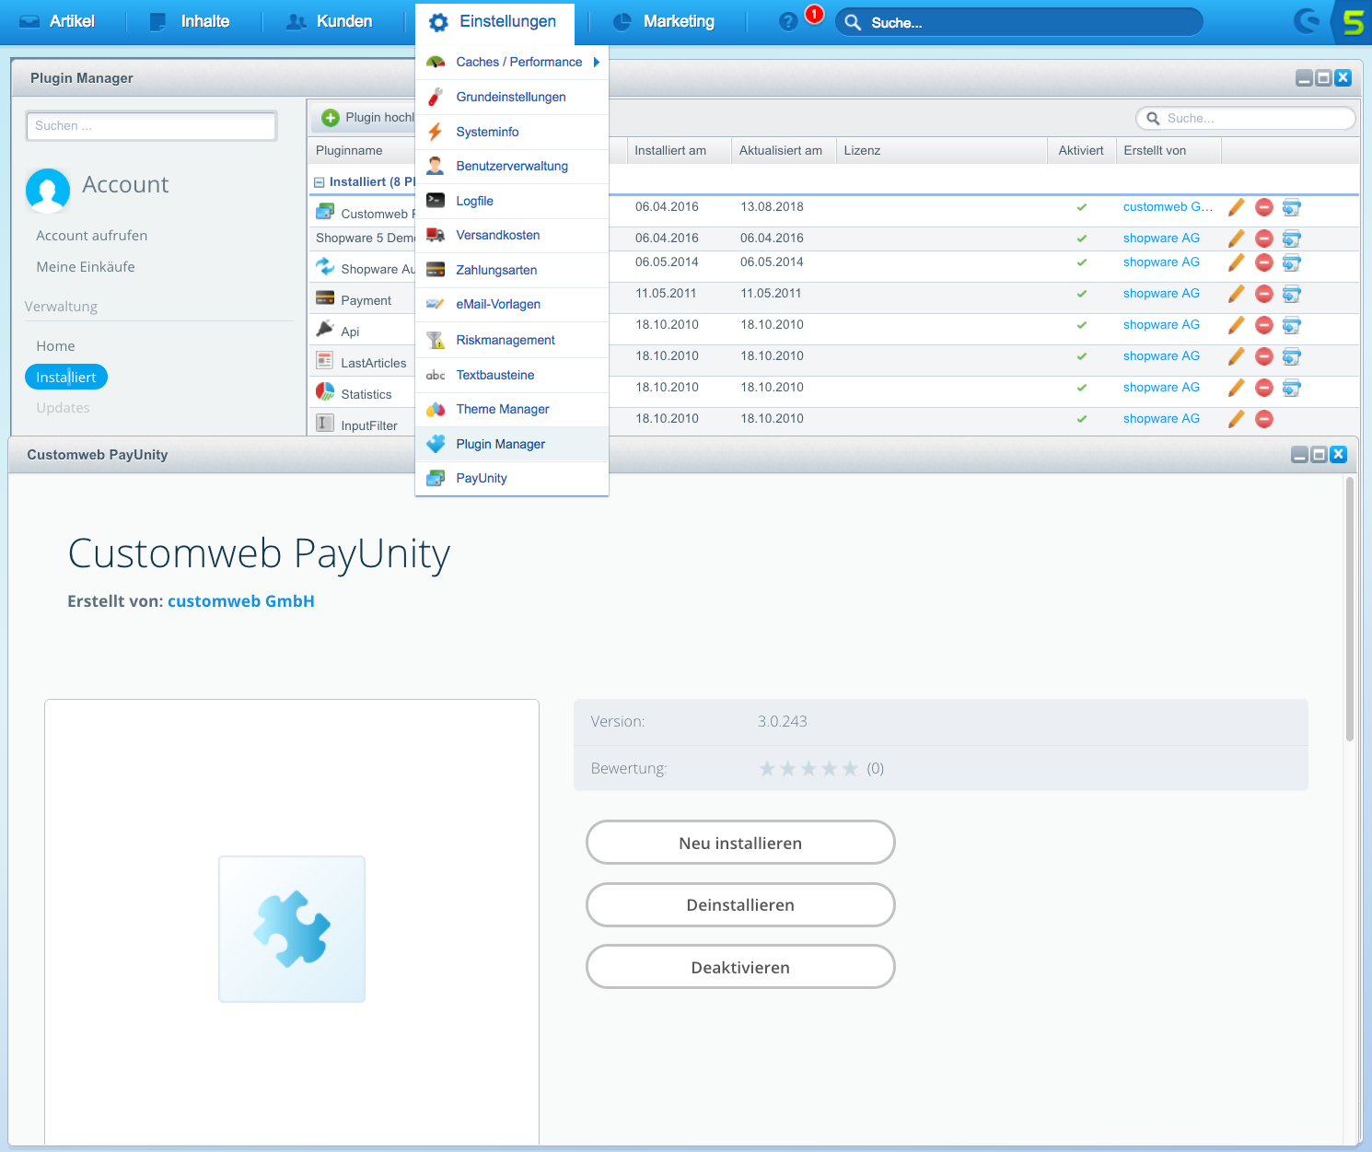Click the Neu installieren button
1372x1152 pixels.
click(x=740, y=843)
